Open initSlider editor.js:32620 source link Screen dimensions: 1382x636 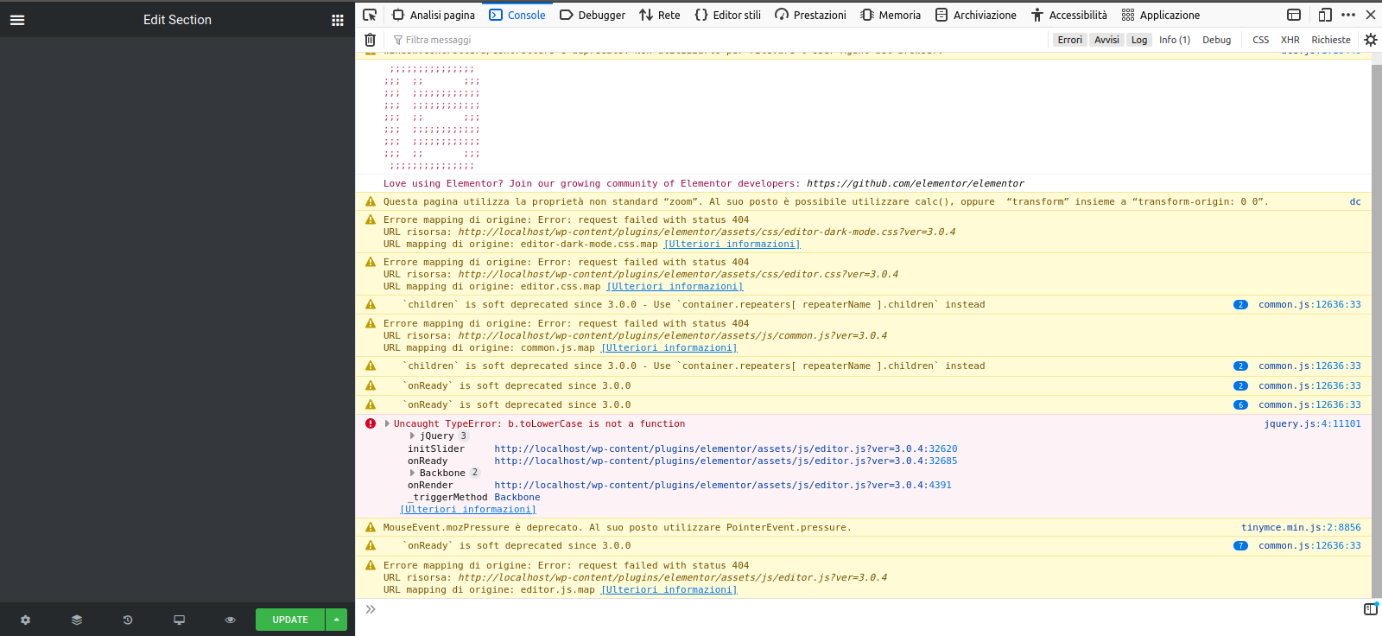coord(726,448)
